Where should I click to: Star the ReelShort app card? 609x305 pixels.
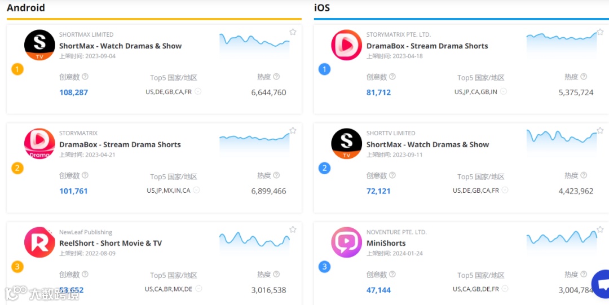tap(293, 229)
